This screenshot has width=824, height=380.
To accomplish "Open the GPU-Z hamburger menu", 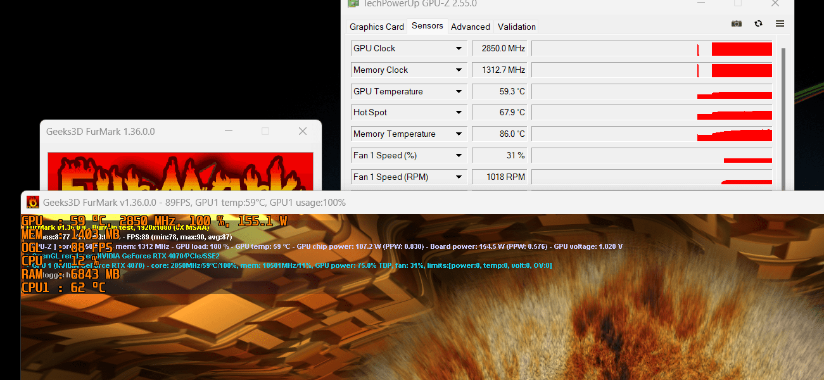I will pyautogui.click(x=780, y=23).
